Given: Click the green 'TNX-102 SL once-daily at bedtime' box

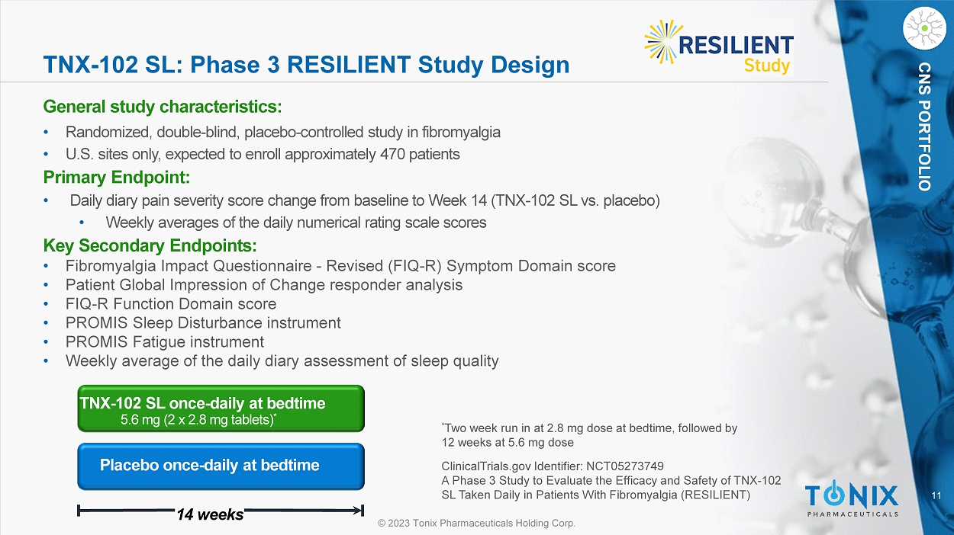Looking at the screenshot, I should pyautogui.click(x=221, y=408).
